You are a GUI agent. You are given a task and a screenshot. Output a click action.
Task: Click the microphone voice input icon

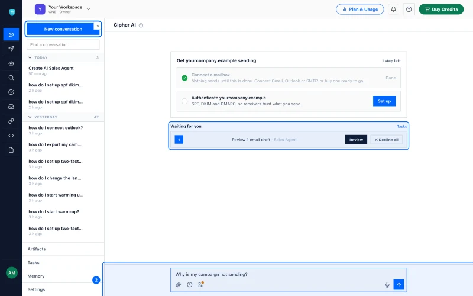coord(387,285)
